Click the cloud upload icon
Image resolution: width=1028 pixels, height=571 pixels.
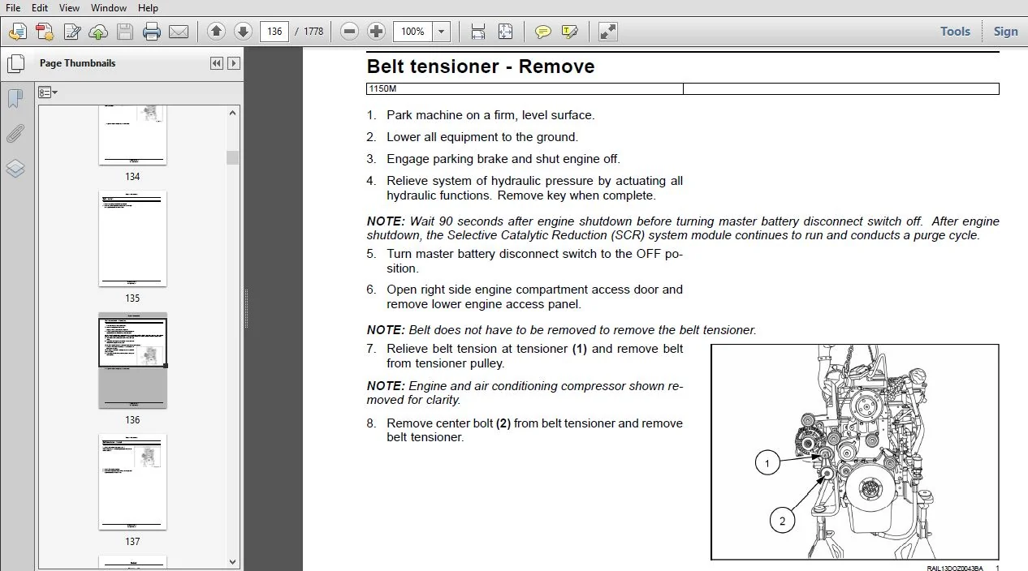pos(98,32)
